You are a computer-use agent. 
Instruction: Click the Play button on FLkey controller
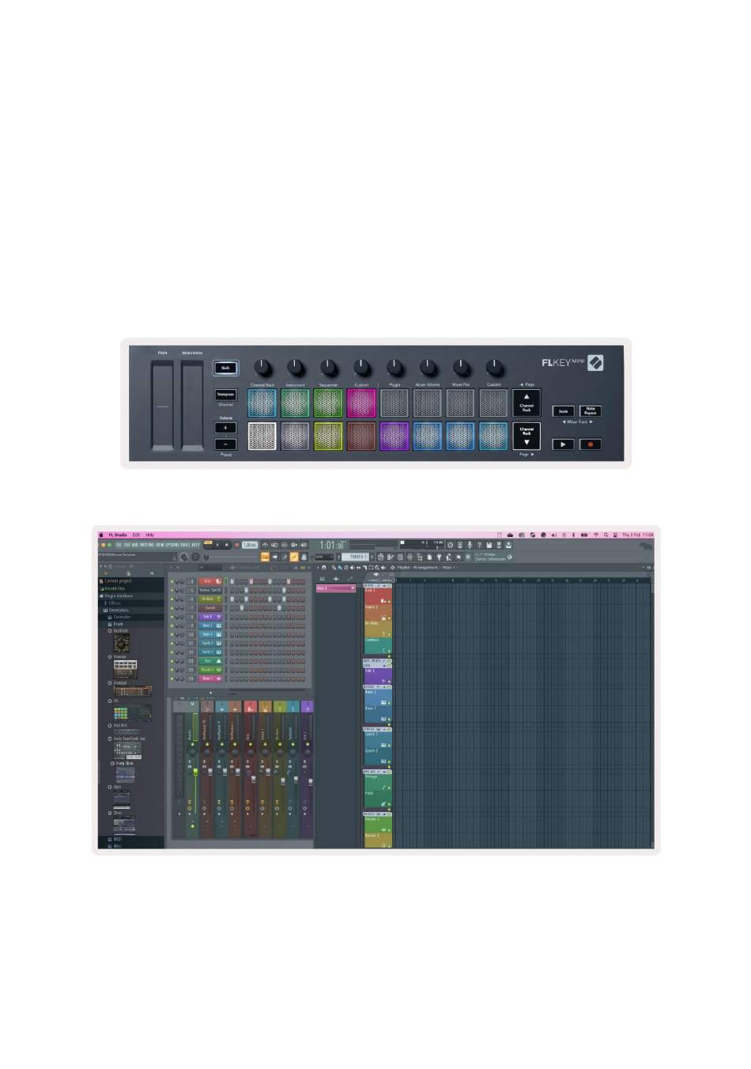(x=563, y=444)
